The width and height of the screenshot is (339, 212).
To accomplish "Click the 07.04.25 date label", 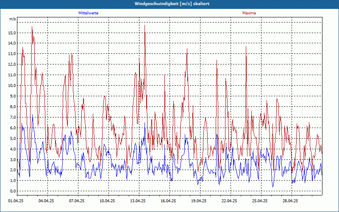I will [x=77, y=201].
